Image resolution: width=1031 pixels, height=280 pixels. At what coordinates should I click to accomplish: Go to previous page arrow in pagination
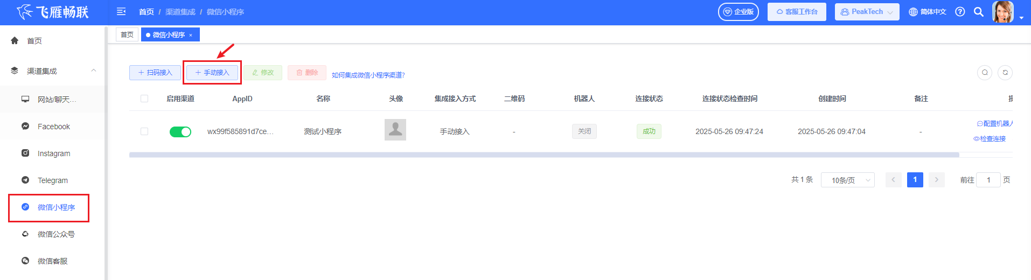click(x=893, y=180)
